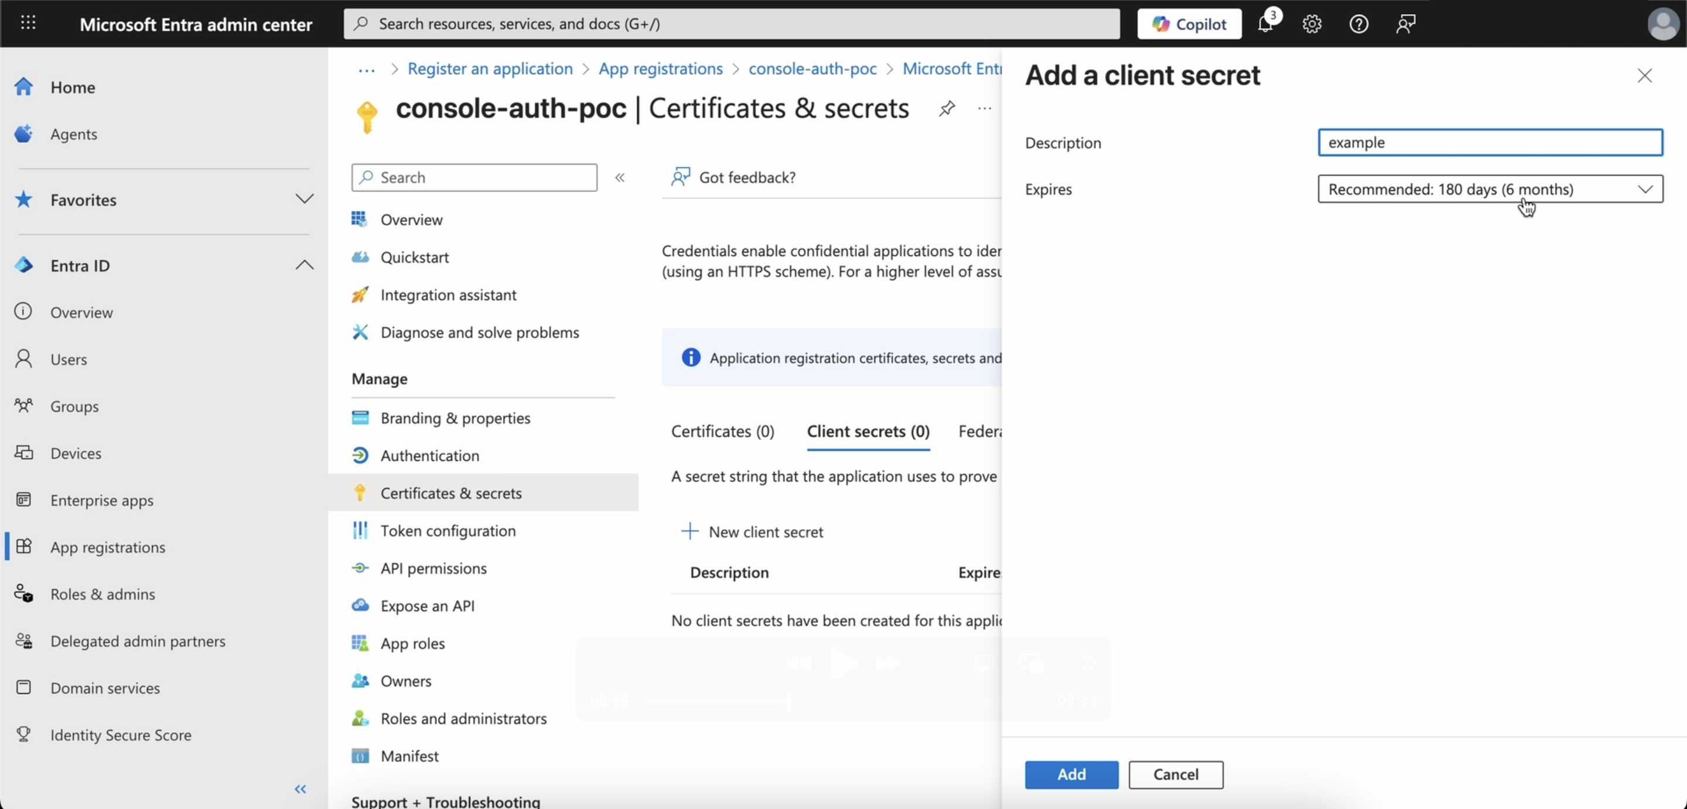Open the notifications bell icon

(x=1265, y=24)
